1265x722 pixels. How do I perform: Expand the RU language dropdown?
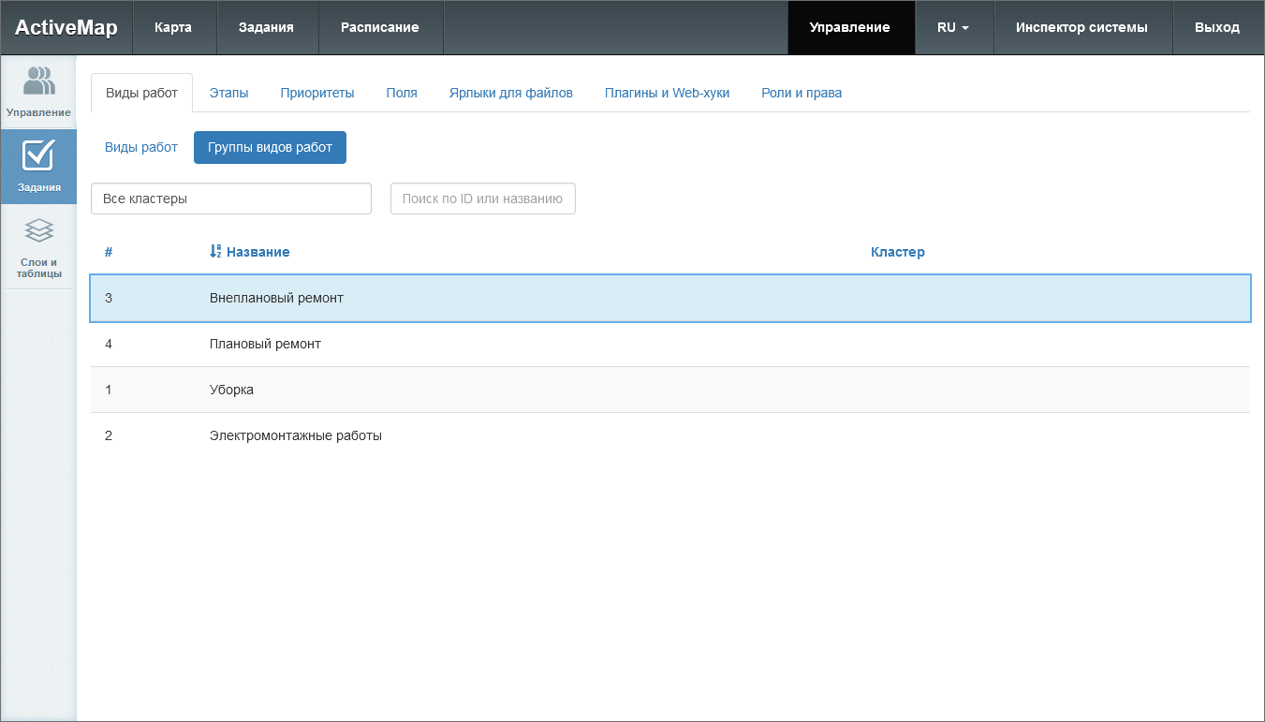click(952, 27)
